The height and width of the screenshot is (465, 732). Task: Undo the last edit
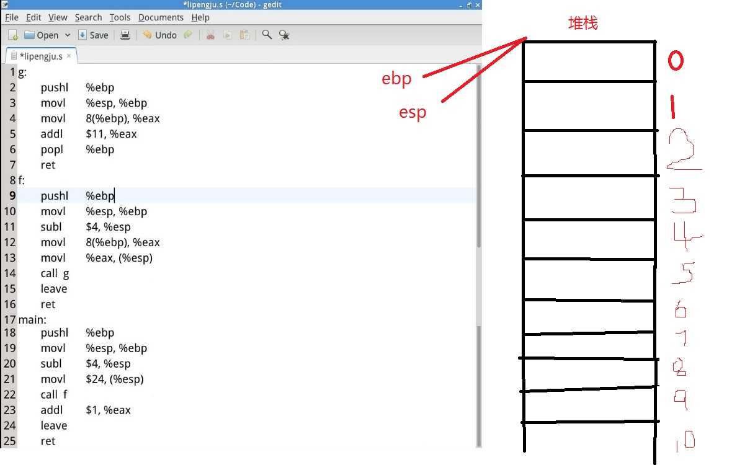click(x=159, y=35)
